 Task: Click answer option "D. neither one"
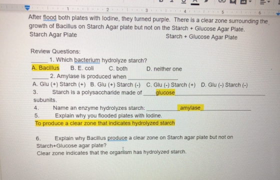[164, 69]
